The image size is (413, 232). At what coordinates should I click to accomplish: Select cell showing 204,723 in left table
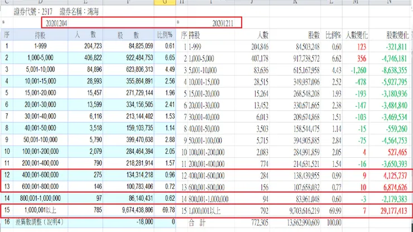(93, 46)
